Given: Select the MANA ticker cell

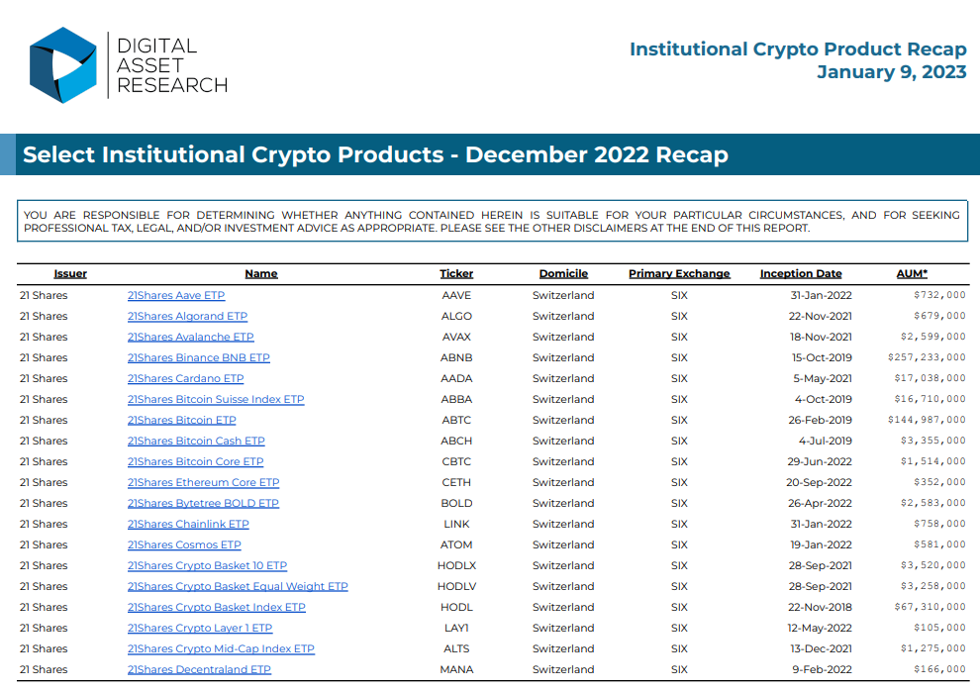Looking at the screenshot, I should (456, 669).
